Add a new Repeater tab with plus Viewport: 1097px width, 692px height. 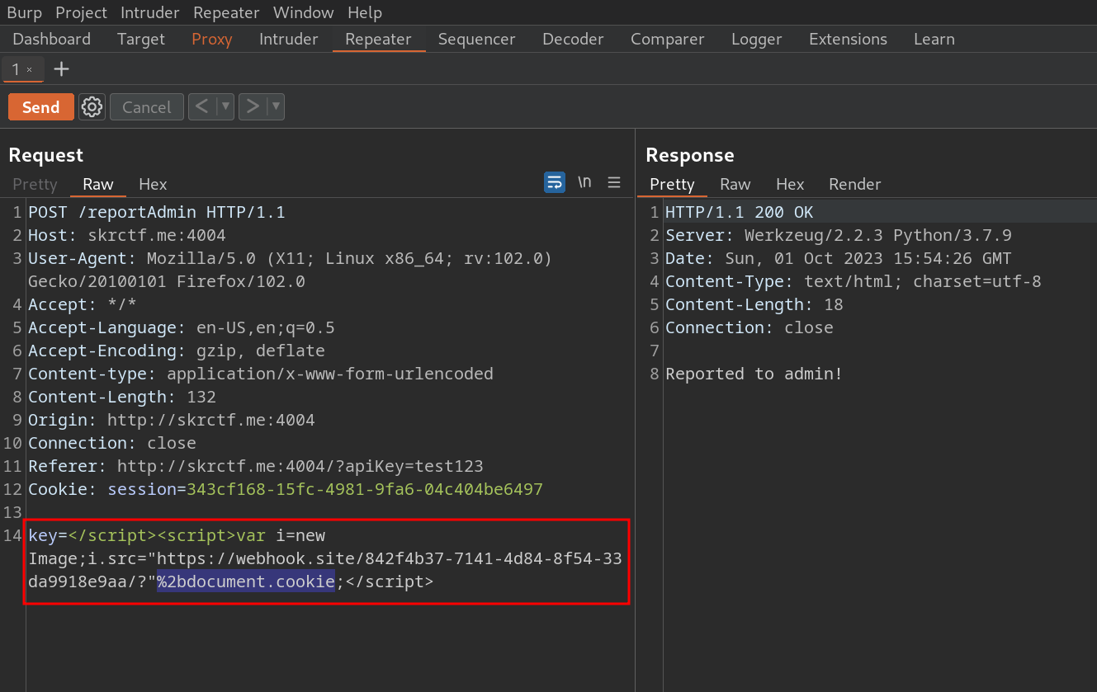pyautogui.click(x=61, y=69)
